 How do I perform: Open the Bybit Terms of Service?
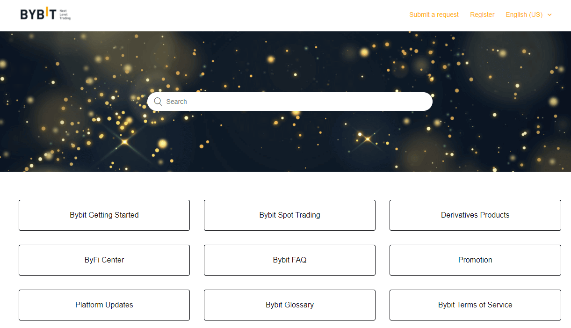click(475, 305)
